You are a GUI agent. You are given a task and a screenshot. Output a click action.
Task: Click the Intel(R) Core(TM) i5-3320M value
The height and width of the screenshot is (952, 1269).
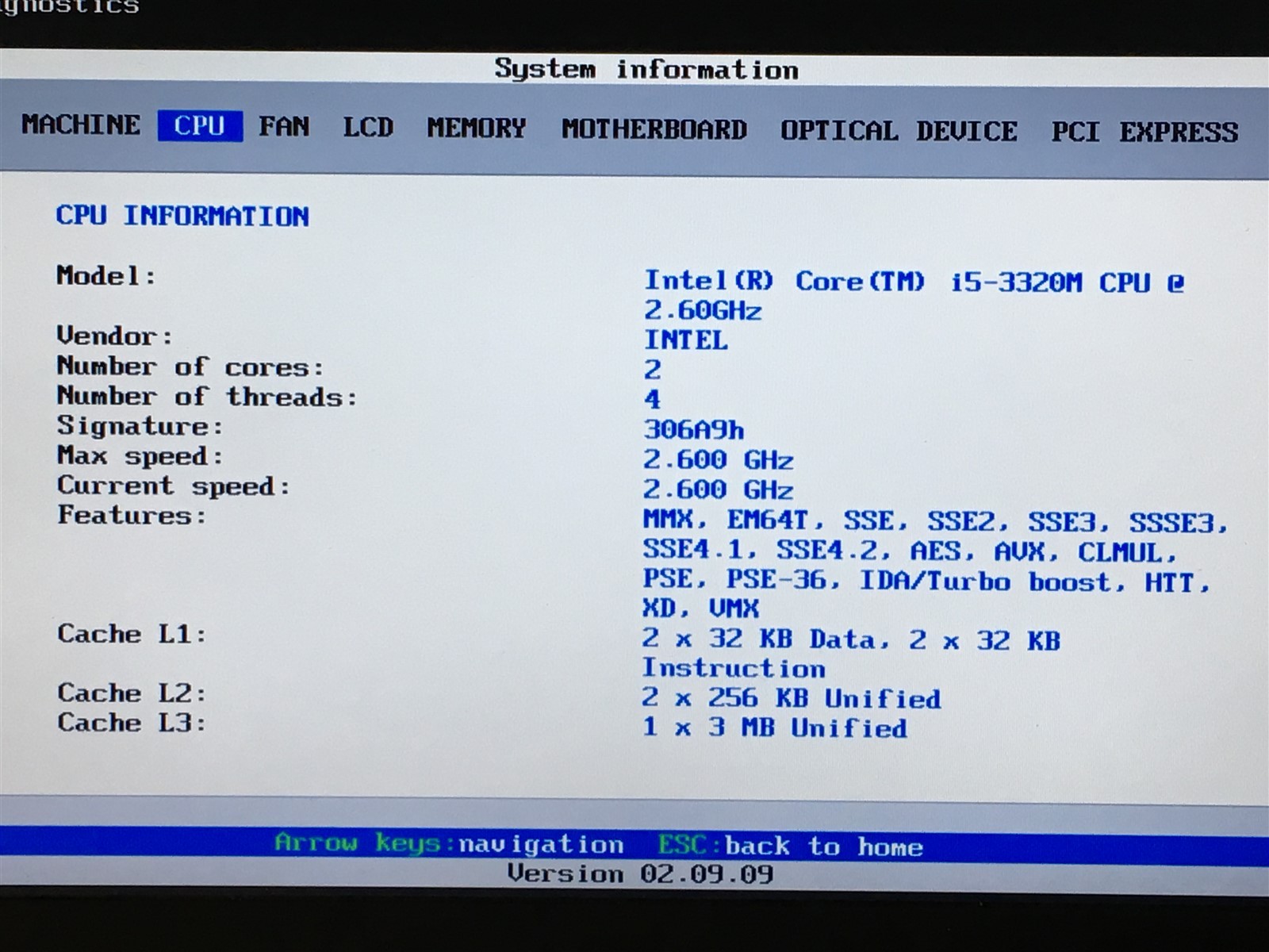[x=914, y=282]
